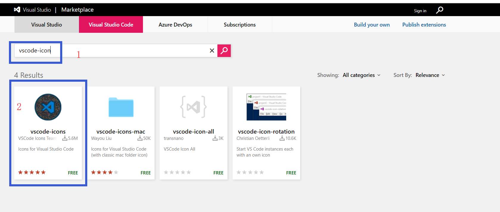Viewport: 500px width, 212px height.
Task: Click download icon beside 5.6M
Action: [65, 138]
